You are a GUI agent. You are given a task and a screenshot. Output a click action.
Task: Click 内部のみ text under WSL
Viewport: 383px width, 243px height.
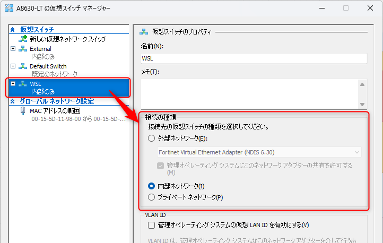[43, 92]
